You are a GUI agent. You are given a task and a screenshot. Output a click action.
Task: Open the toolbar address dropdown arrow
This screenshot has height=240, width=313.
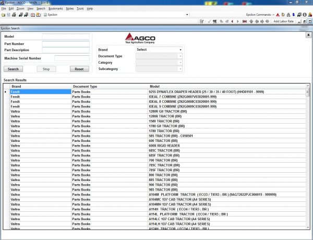(x=187, y=15)
